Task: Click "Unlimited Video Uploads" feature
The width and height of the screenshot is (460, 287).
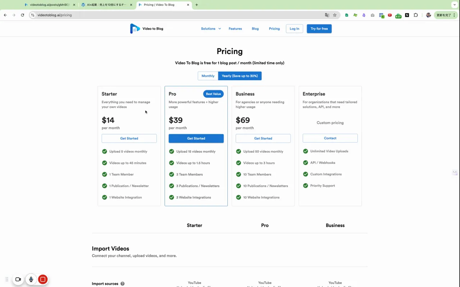Action: (329, 151)
